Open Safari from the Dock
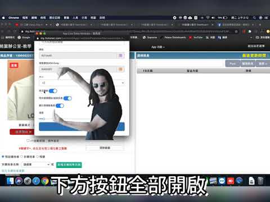Viewport: 270px width, 202px height. [x=36, y=181]
